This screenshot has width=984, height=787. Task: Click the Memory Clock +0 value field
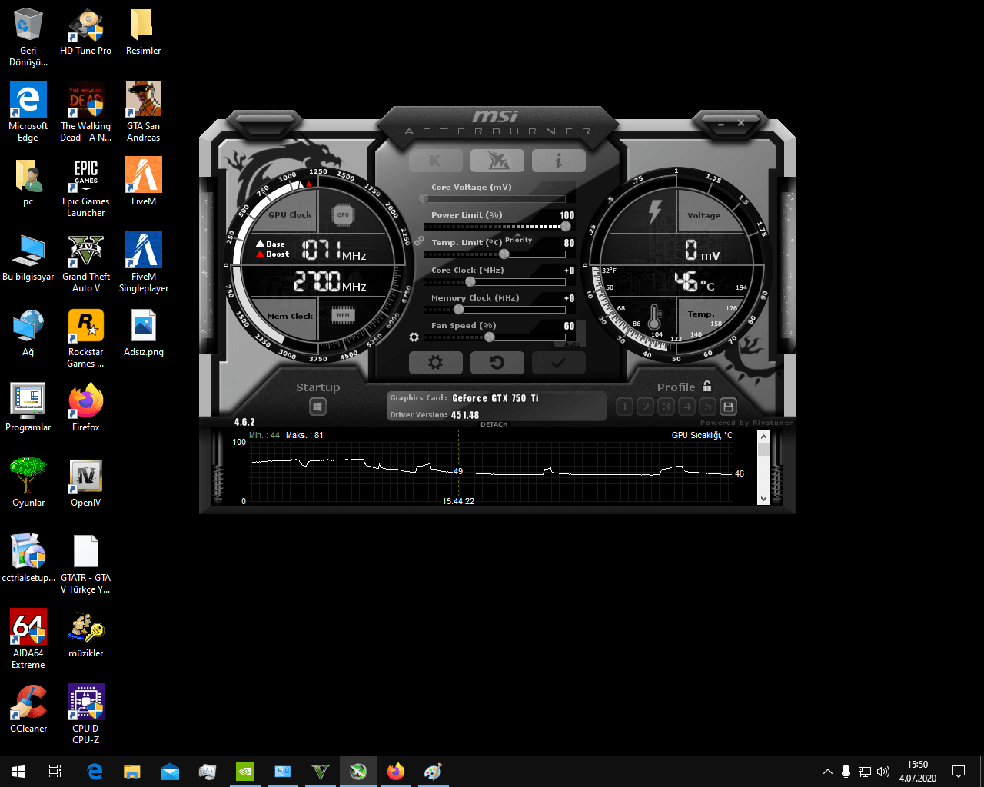pos(569,298)
